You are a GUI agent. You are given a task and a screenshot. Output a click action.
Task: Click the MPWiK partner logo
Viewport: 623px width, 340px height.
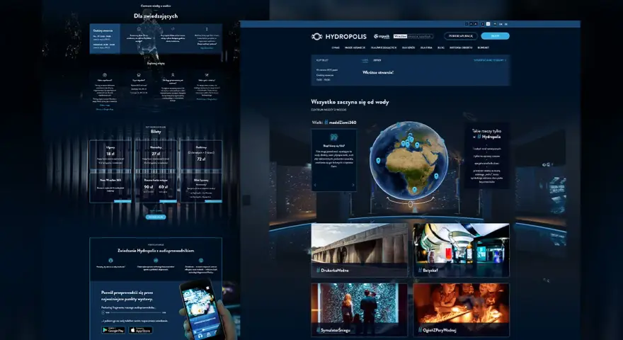[x=382, y=36]
